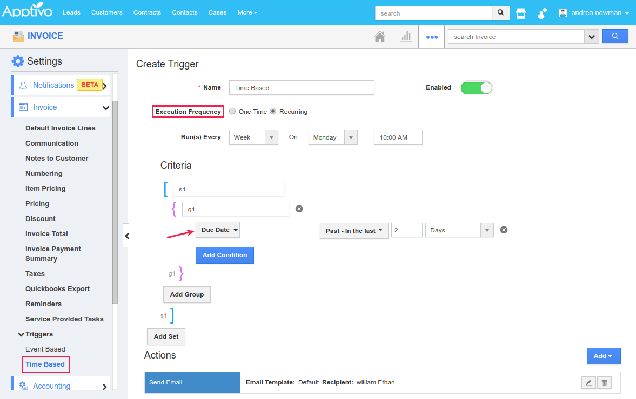Delete the Send Email action with trash icon

(605, 382)
